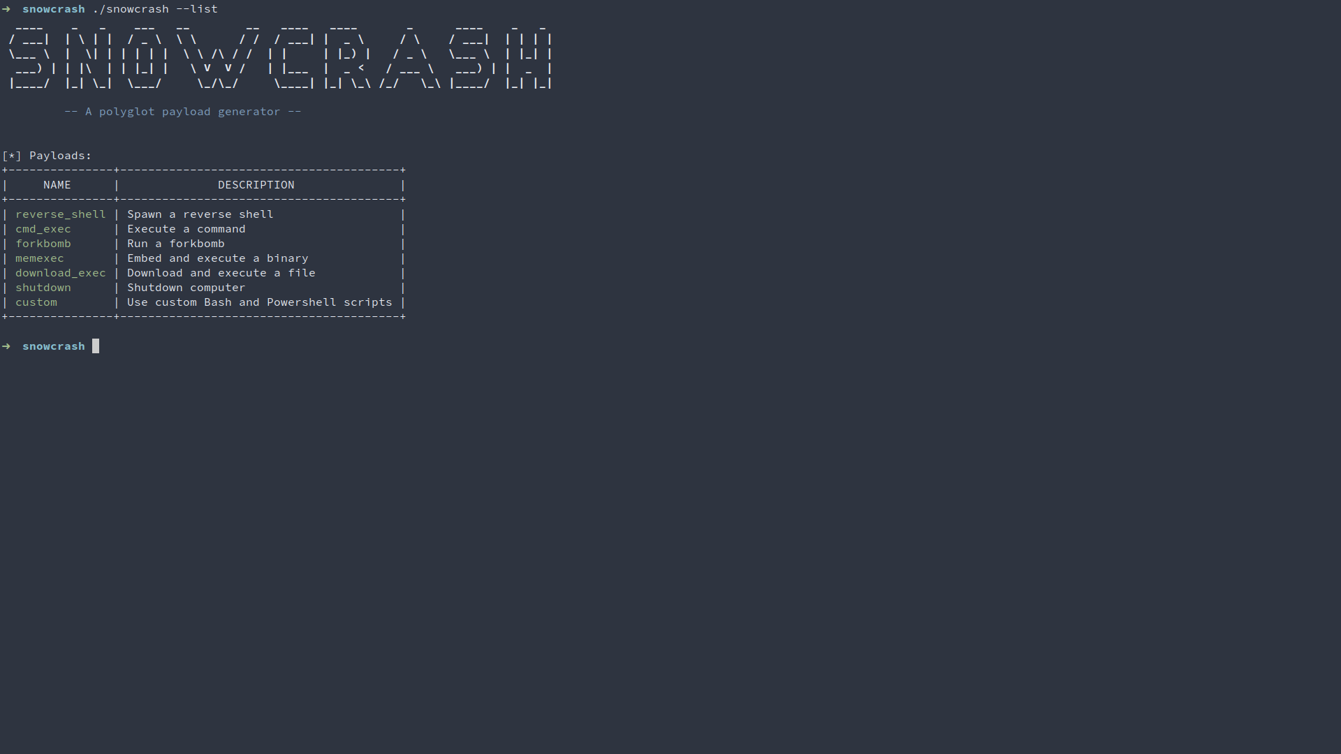Select the memexec payload name
This screenshot has width=1341, height=754.
tap(40, 258)
